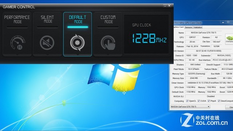This screenshot has height=131, width=233.
Task: Toggle the PhysX checkbox
Action: pos(209,101)
